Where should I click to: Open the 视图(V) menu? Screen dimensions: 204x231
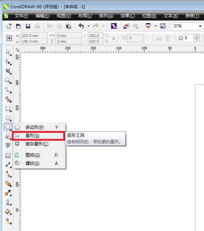pyautogui.click(x=64, y=16)
